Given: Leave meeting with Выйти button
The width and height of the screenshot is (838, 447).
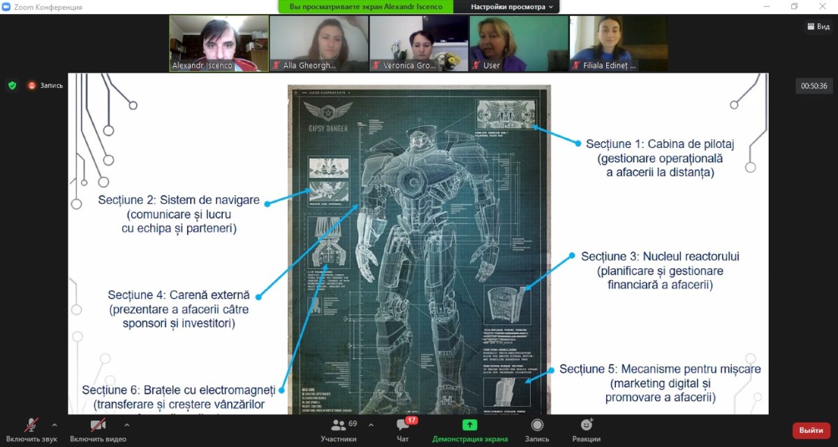Looking at the screenshot, I should [811, 430].
